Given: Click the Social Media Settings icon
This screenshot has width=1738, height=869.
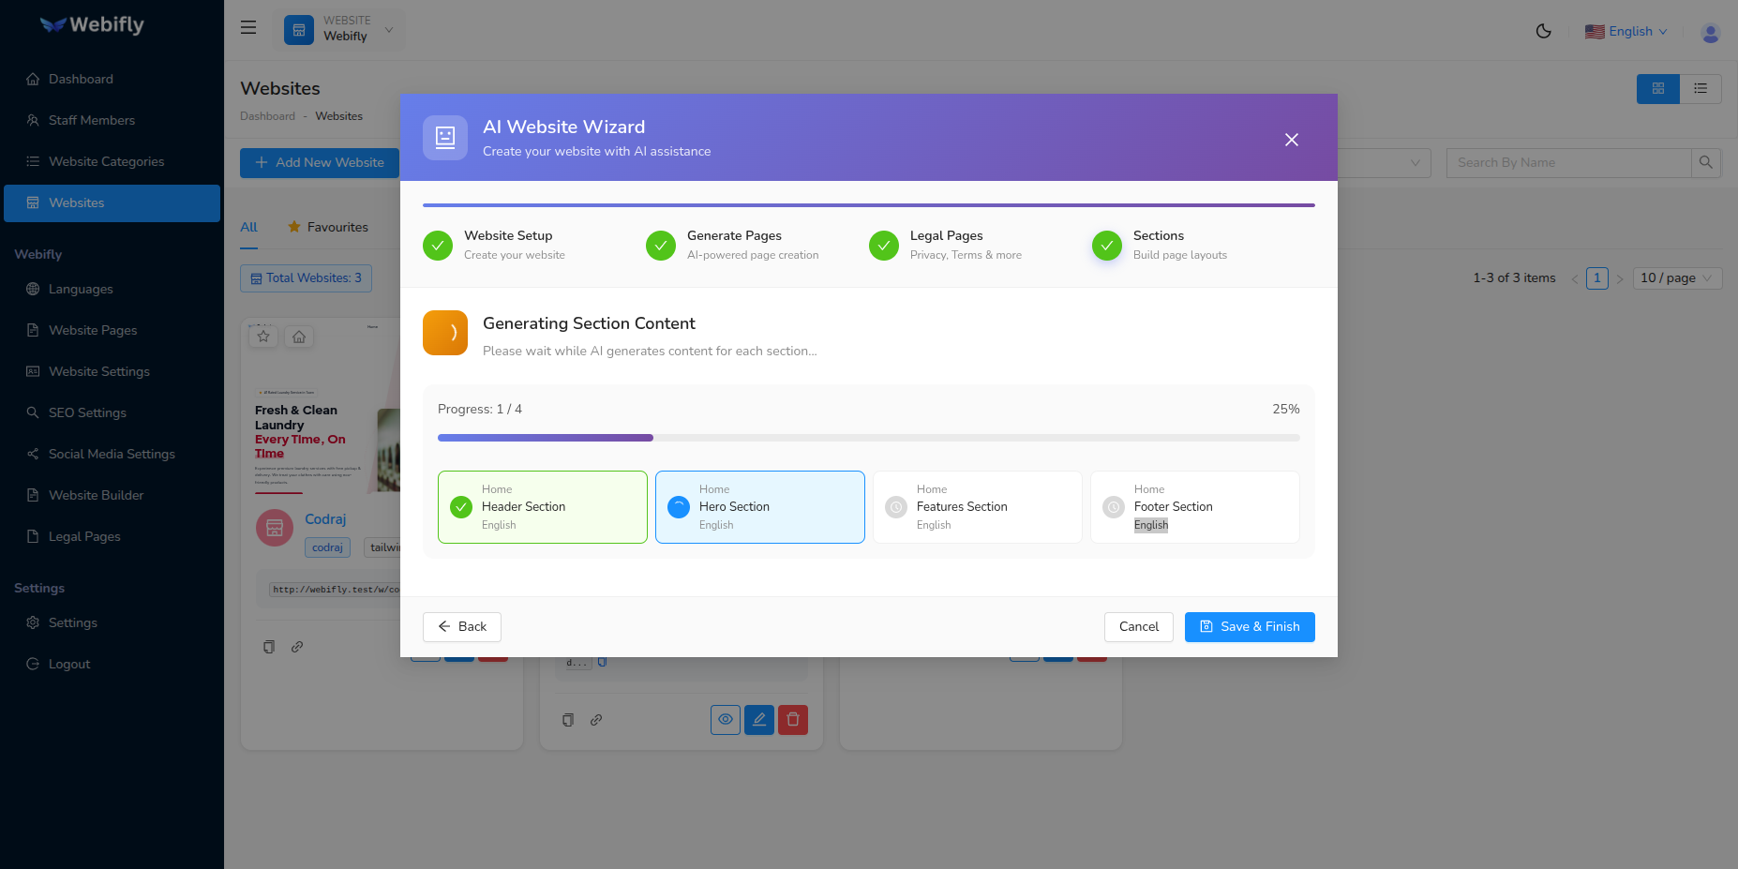Looking at the screenshot, I should point(32,454).
